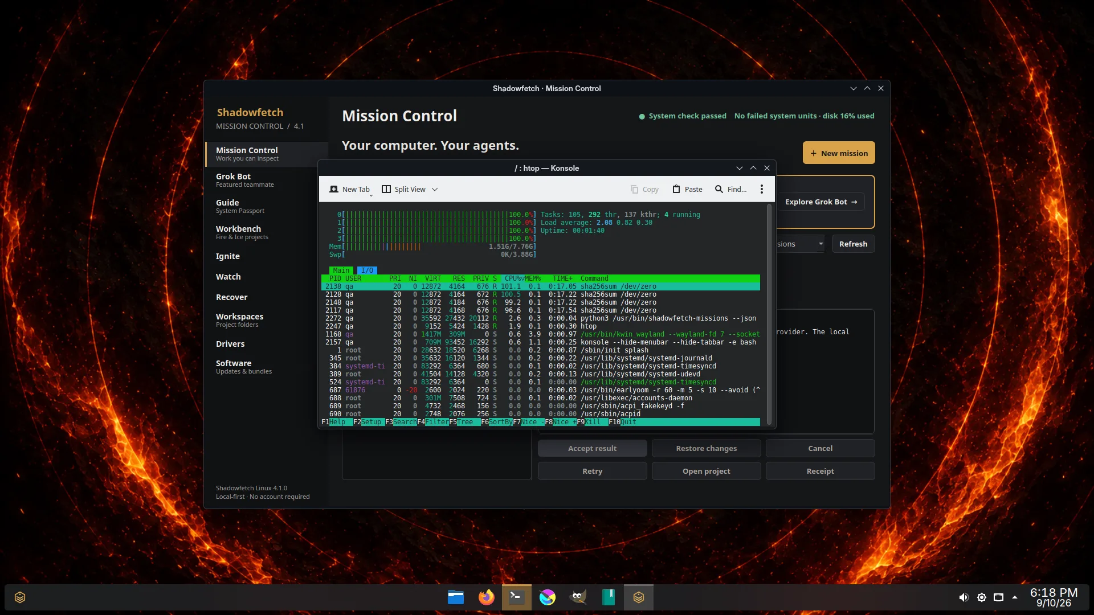
Task: Click F10 Quit in htop
Action: 623,422
